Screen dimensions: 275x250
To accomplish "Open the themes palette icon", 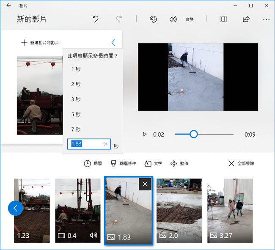I will coord(153,19).
